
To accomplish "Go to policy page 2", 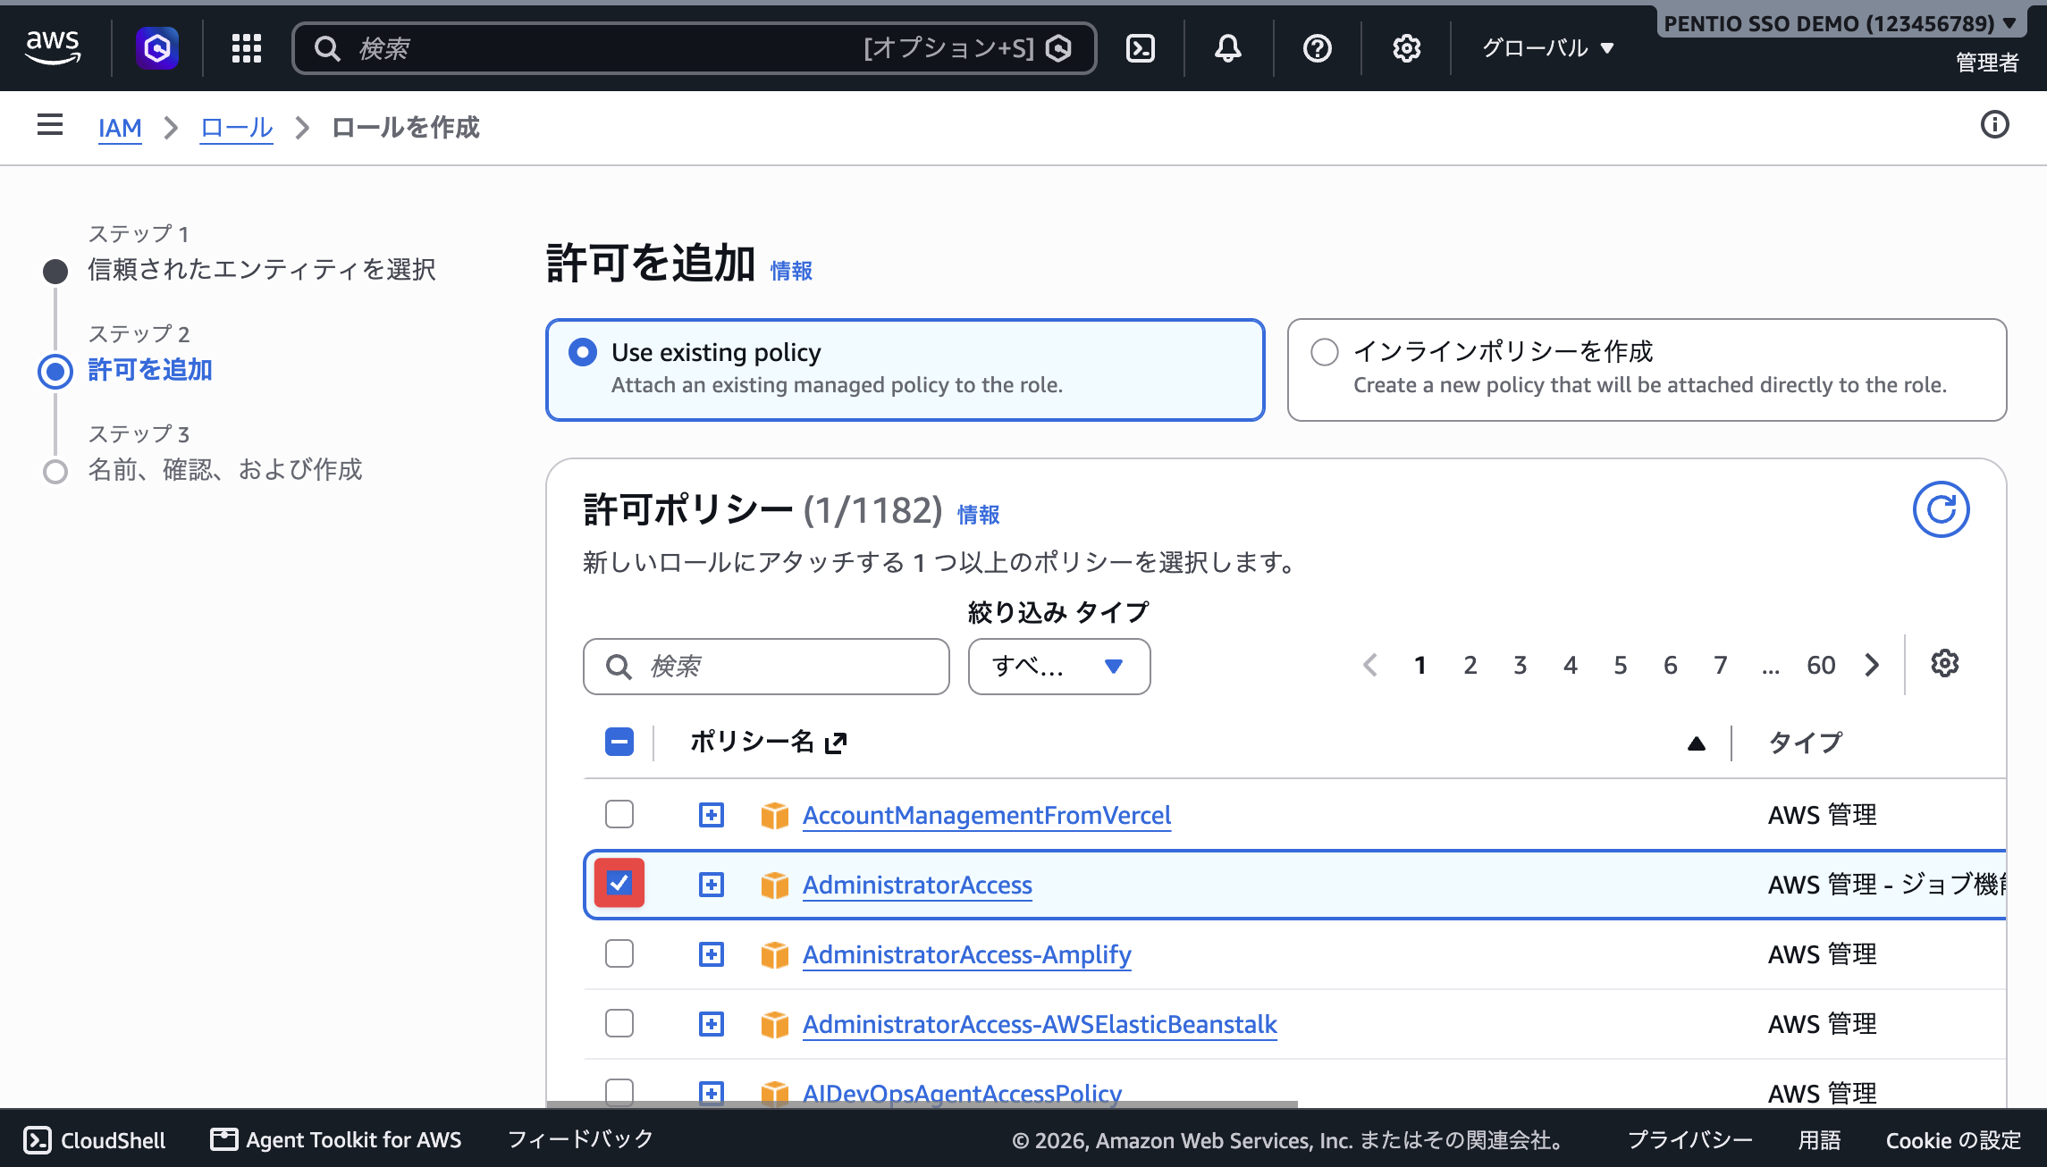I will pos(1470,665).
